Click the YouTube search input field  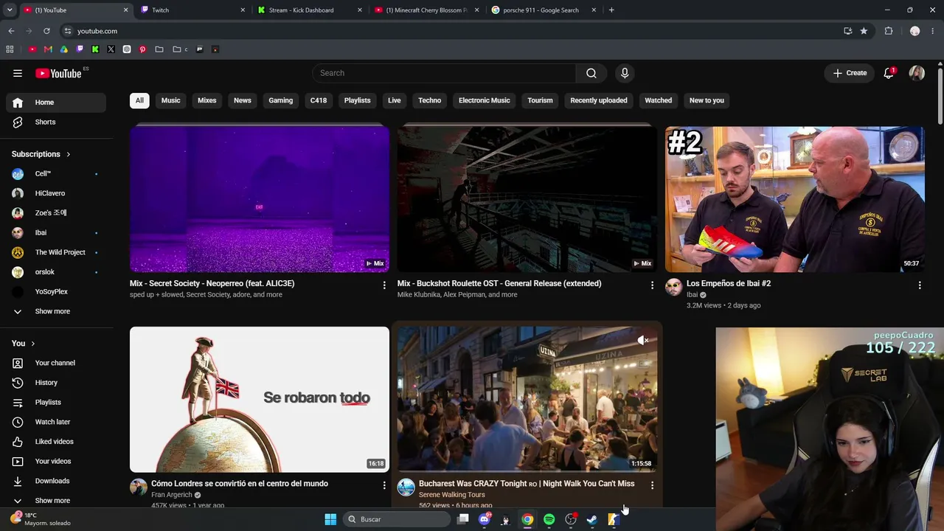pos(444,73)
